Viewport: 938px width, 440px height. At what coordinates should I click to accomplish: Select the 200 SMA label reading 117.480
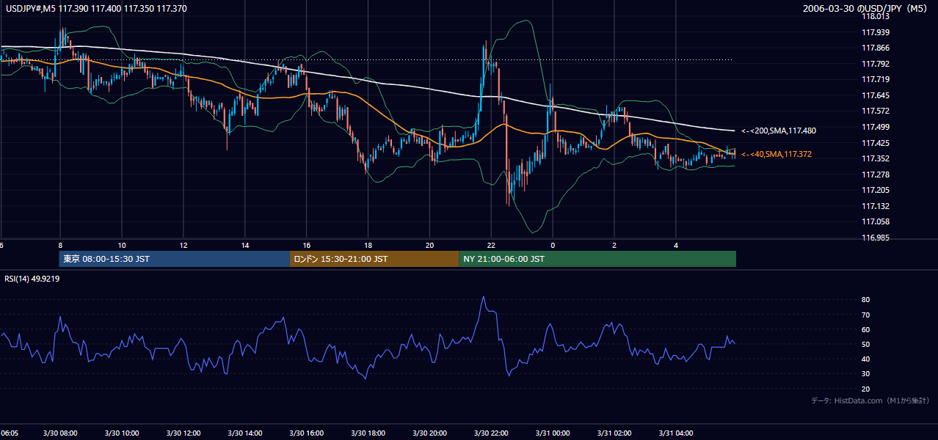point(779,131)
